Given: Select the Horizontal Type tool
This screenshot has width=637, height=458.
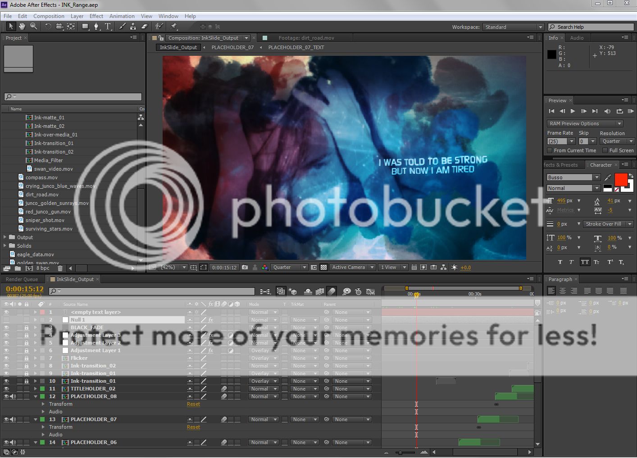Looking at the screenshot, I should click(108, 27).
